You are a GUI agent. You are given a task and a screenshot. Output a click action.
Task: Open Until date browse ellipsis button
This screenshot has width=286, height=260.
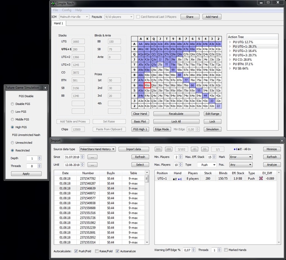[x=92, y=165]
